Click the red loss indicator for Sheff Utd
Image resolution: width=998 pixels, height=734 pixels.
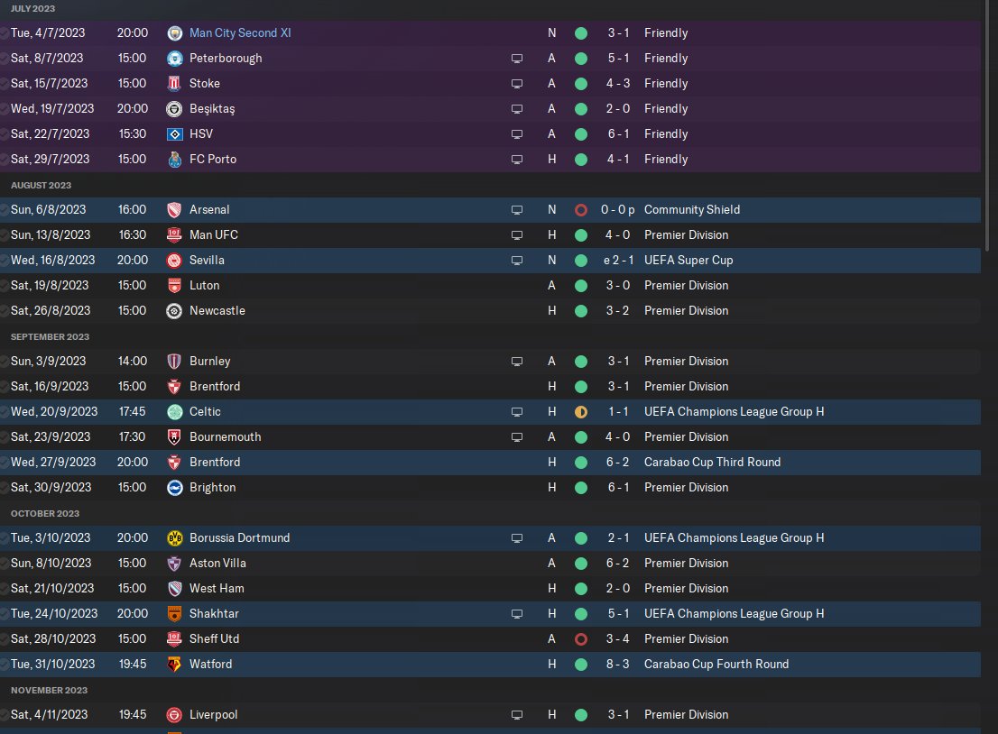pos(581,639)
